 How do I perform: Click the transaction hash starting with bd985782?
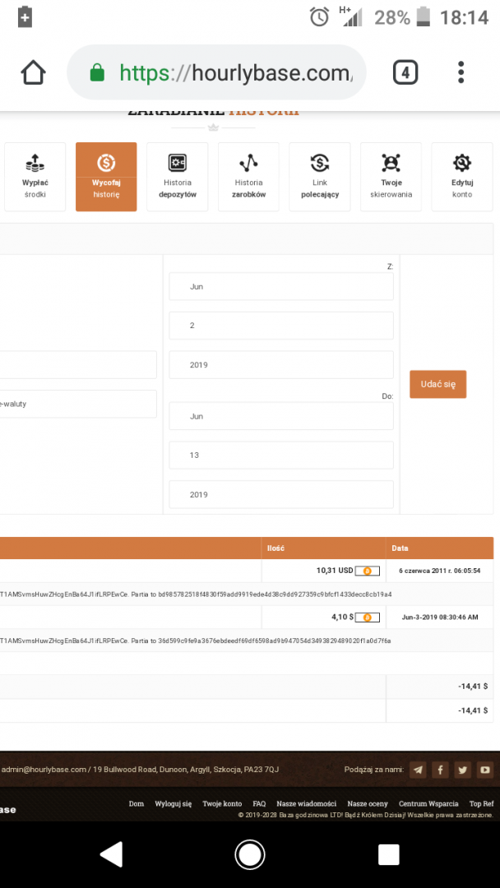pyautogui.click(x=275, y=594)
